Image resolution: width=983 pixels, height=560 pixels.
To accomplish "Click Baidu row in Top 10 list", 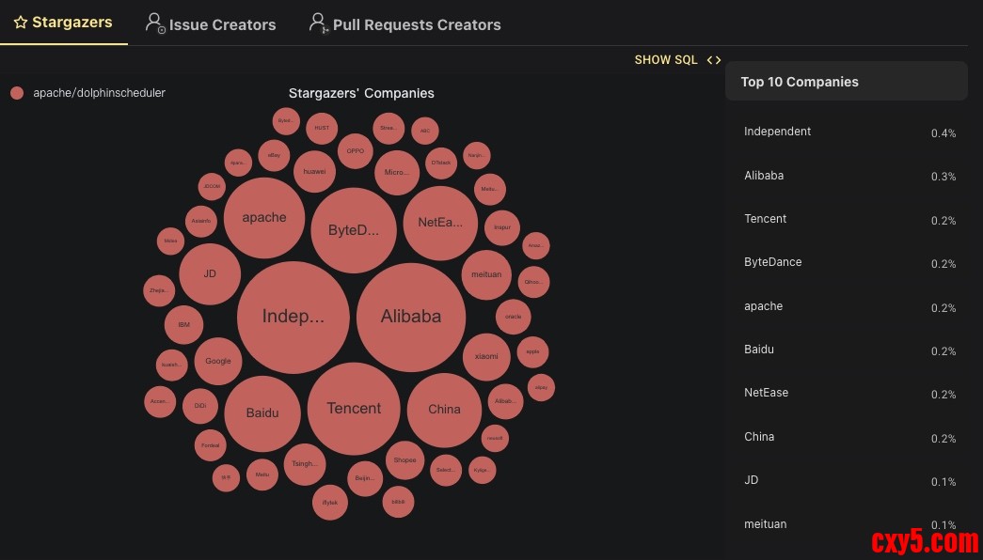I will click(x=849, y=350).
